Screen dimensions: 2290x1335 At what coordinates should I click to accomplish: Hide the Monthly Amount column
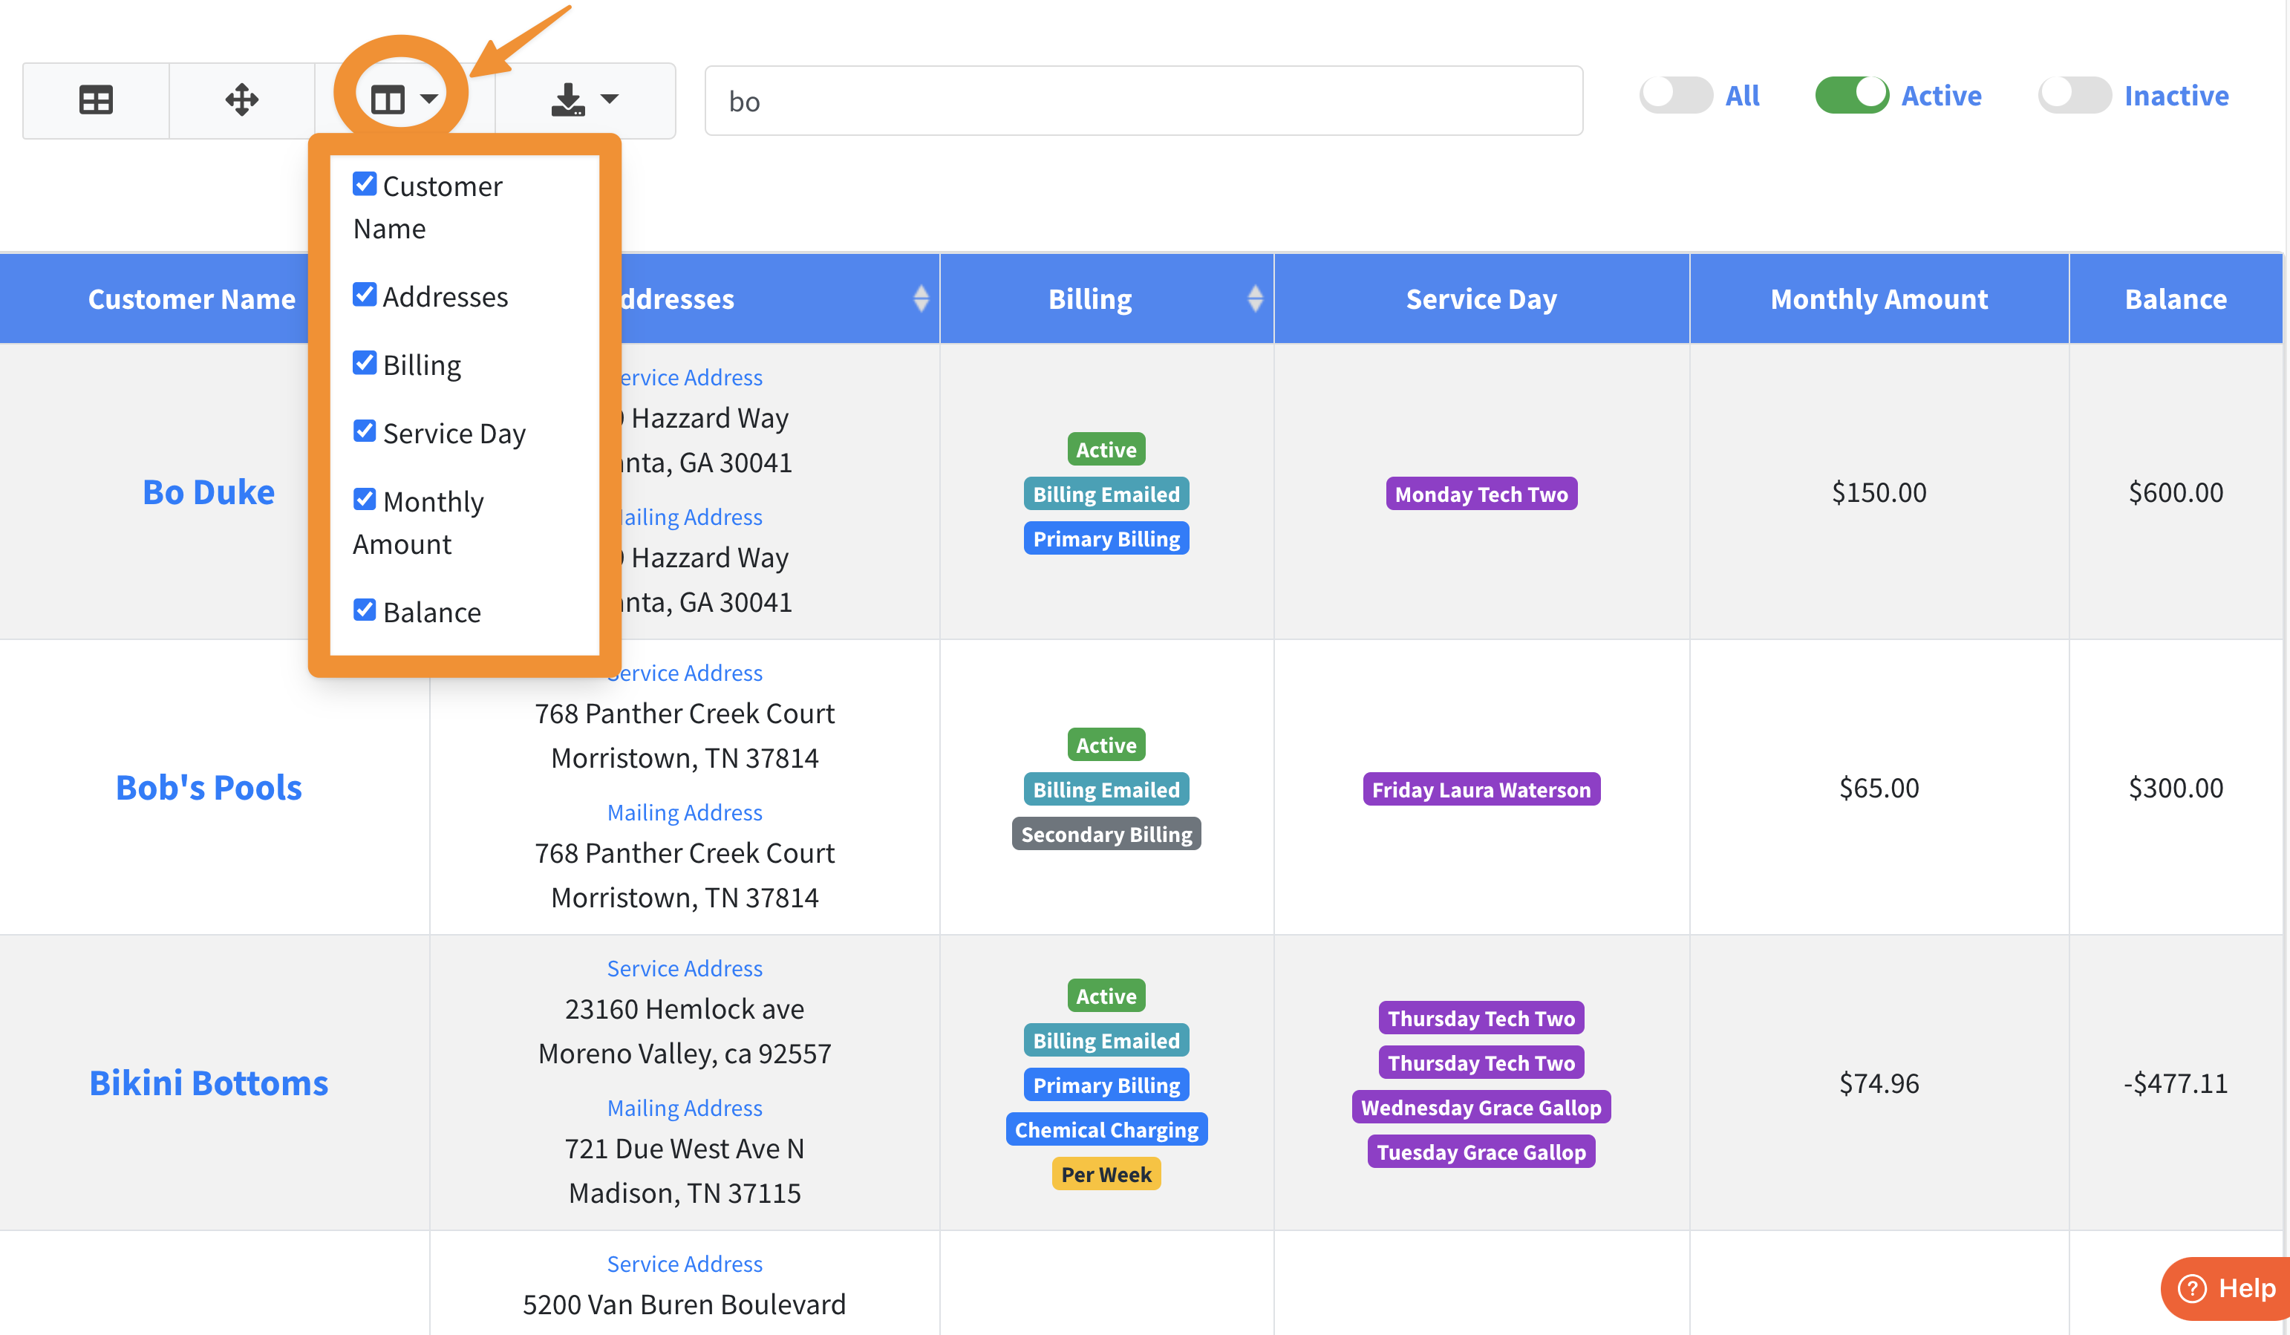pos(365,500)
